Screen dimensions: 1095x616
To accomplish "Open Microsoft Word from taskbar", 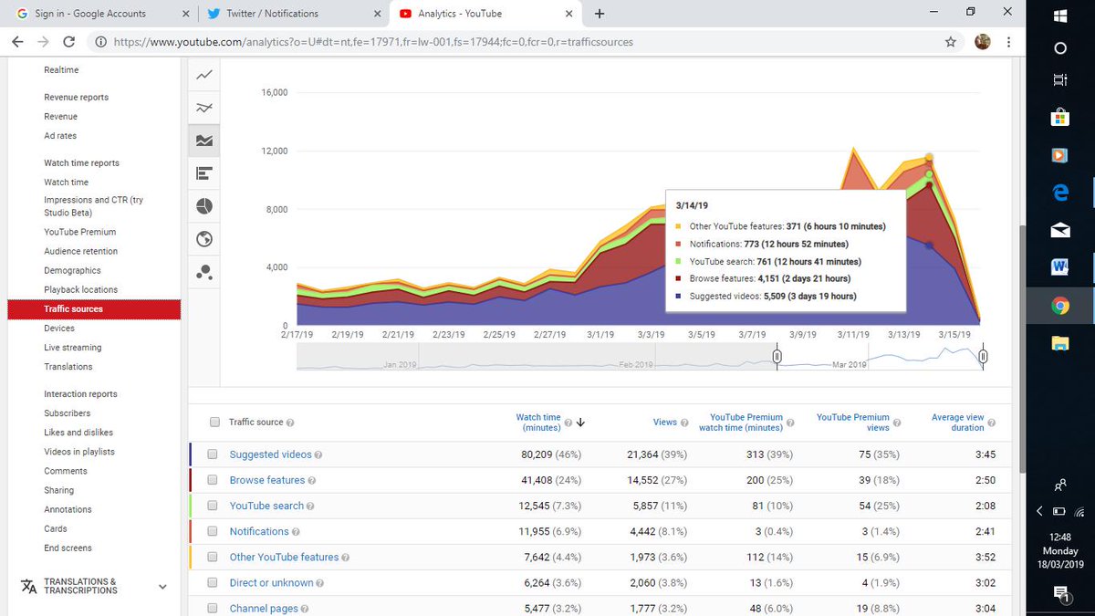I will coord(1060,267).
